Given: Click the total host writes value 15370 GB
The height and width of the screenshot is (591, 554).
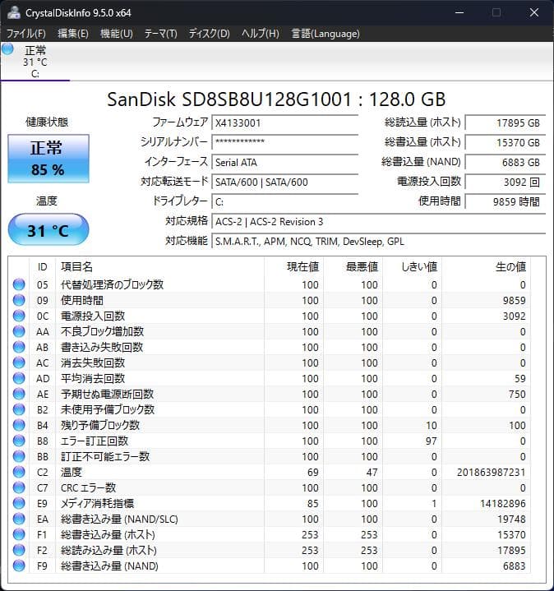Looking at the screenshot, I should (x=506, y=142).
